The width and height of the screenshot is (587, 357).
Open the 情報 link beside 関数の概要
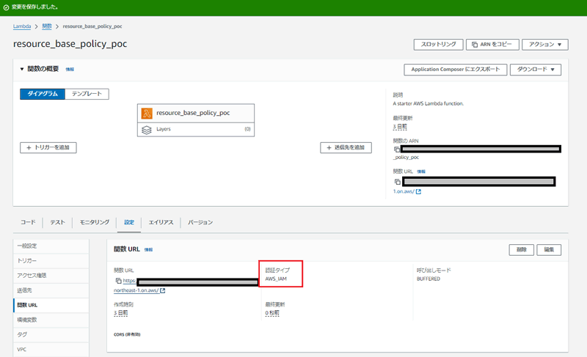(70, 70)
